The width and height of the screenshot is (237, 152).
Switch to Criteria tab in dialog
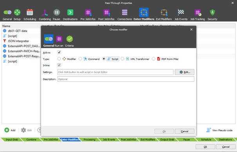pyautogui.click(x=69, y=41)
